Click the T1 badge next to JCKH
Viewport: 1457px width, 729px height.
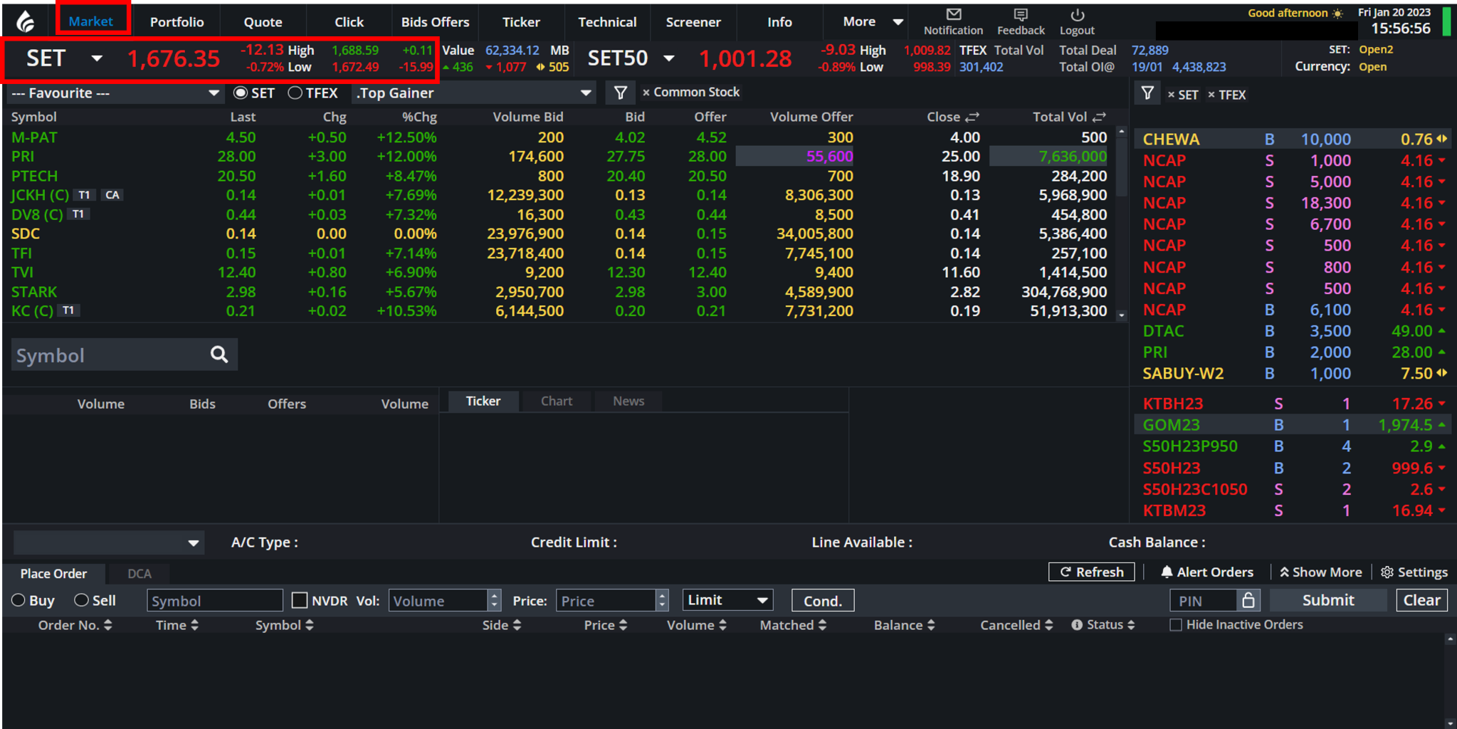(x=84, y=195)
